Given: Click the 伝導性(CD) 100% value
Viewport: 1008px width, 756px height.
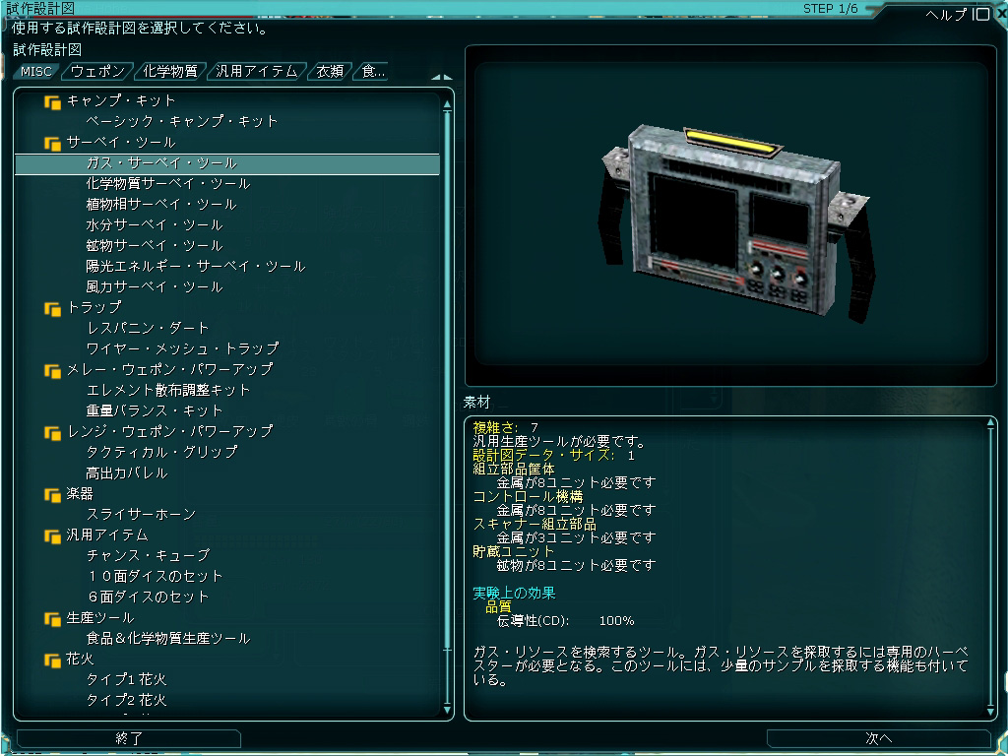Looking at the screenshot, I should pos(616,621).
